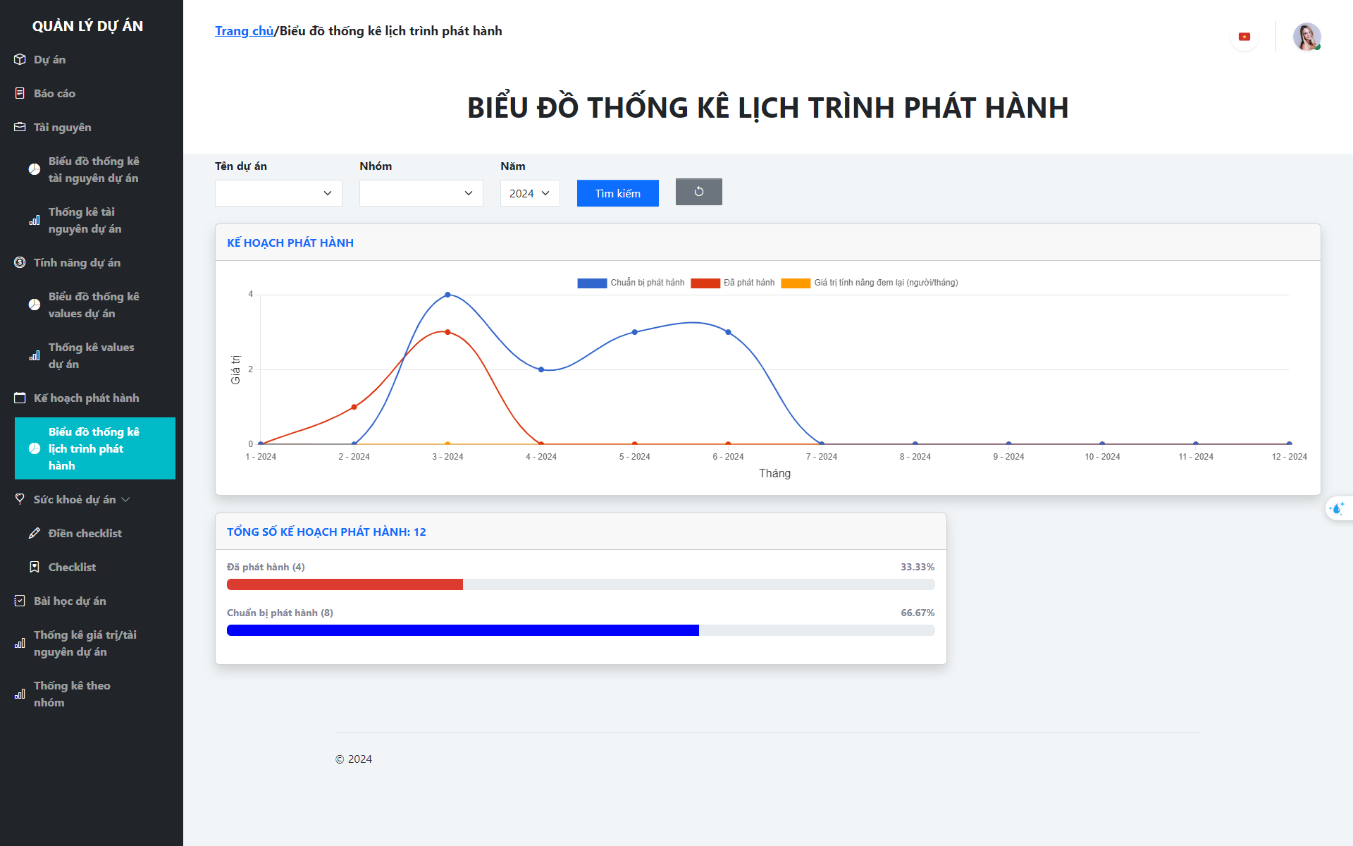This screenshot has width=1353, height=846.
Task: Toggle Chuẩn bị phát hành legend series
Action: (631, 283)
